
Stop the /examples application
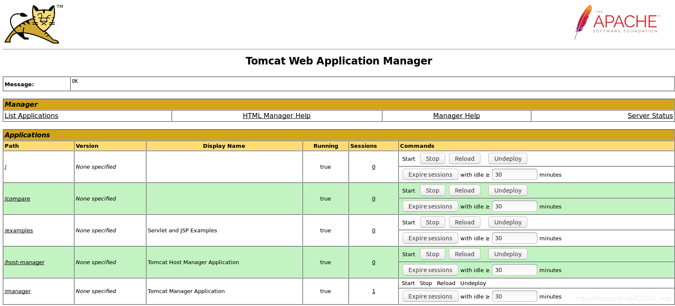433,222
